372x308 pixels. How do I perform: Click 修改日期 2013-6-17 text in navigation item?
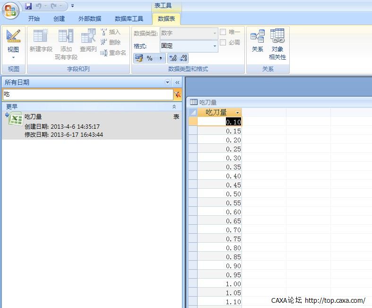click(x=64, y=135)
